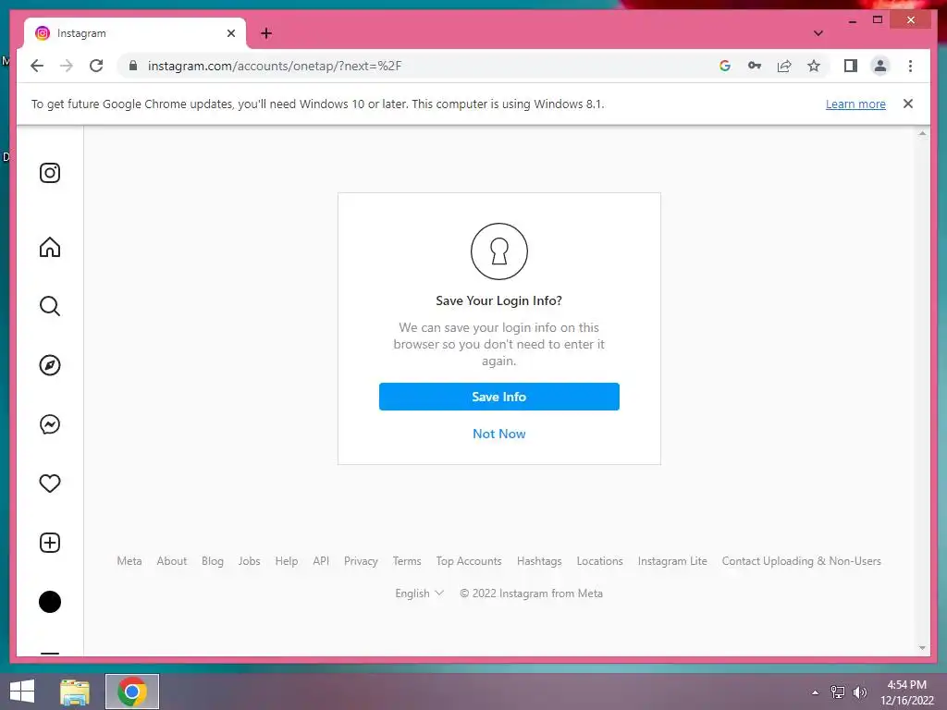The height and width of the screenshot is (710, 947).
Task: Open the Chrome profile avatar button
Action: click(x=880, y=66)
